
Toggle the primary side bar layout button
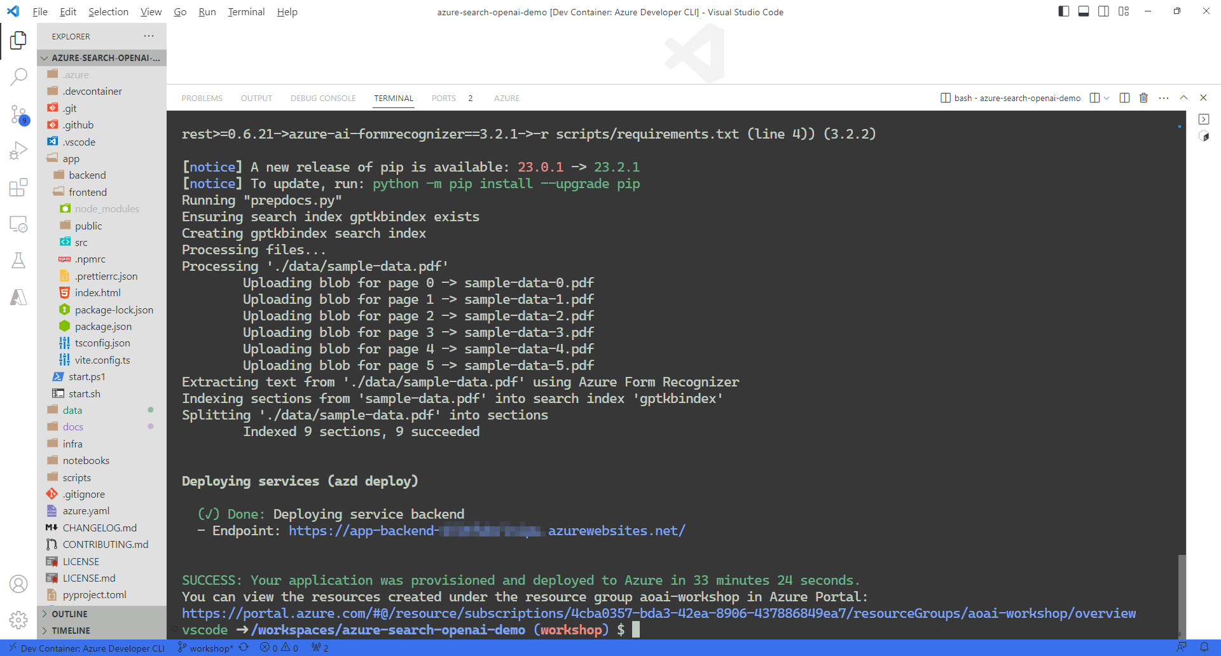coord(1063,11)
